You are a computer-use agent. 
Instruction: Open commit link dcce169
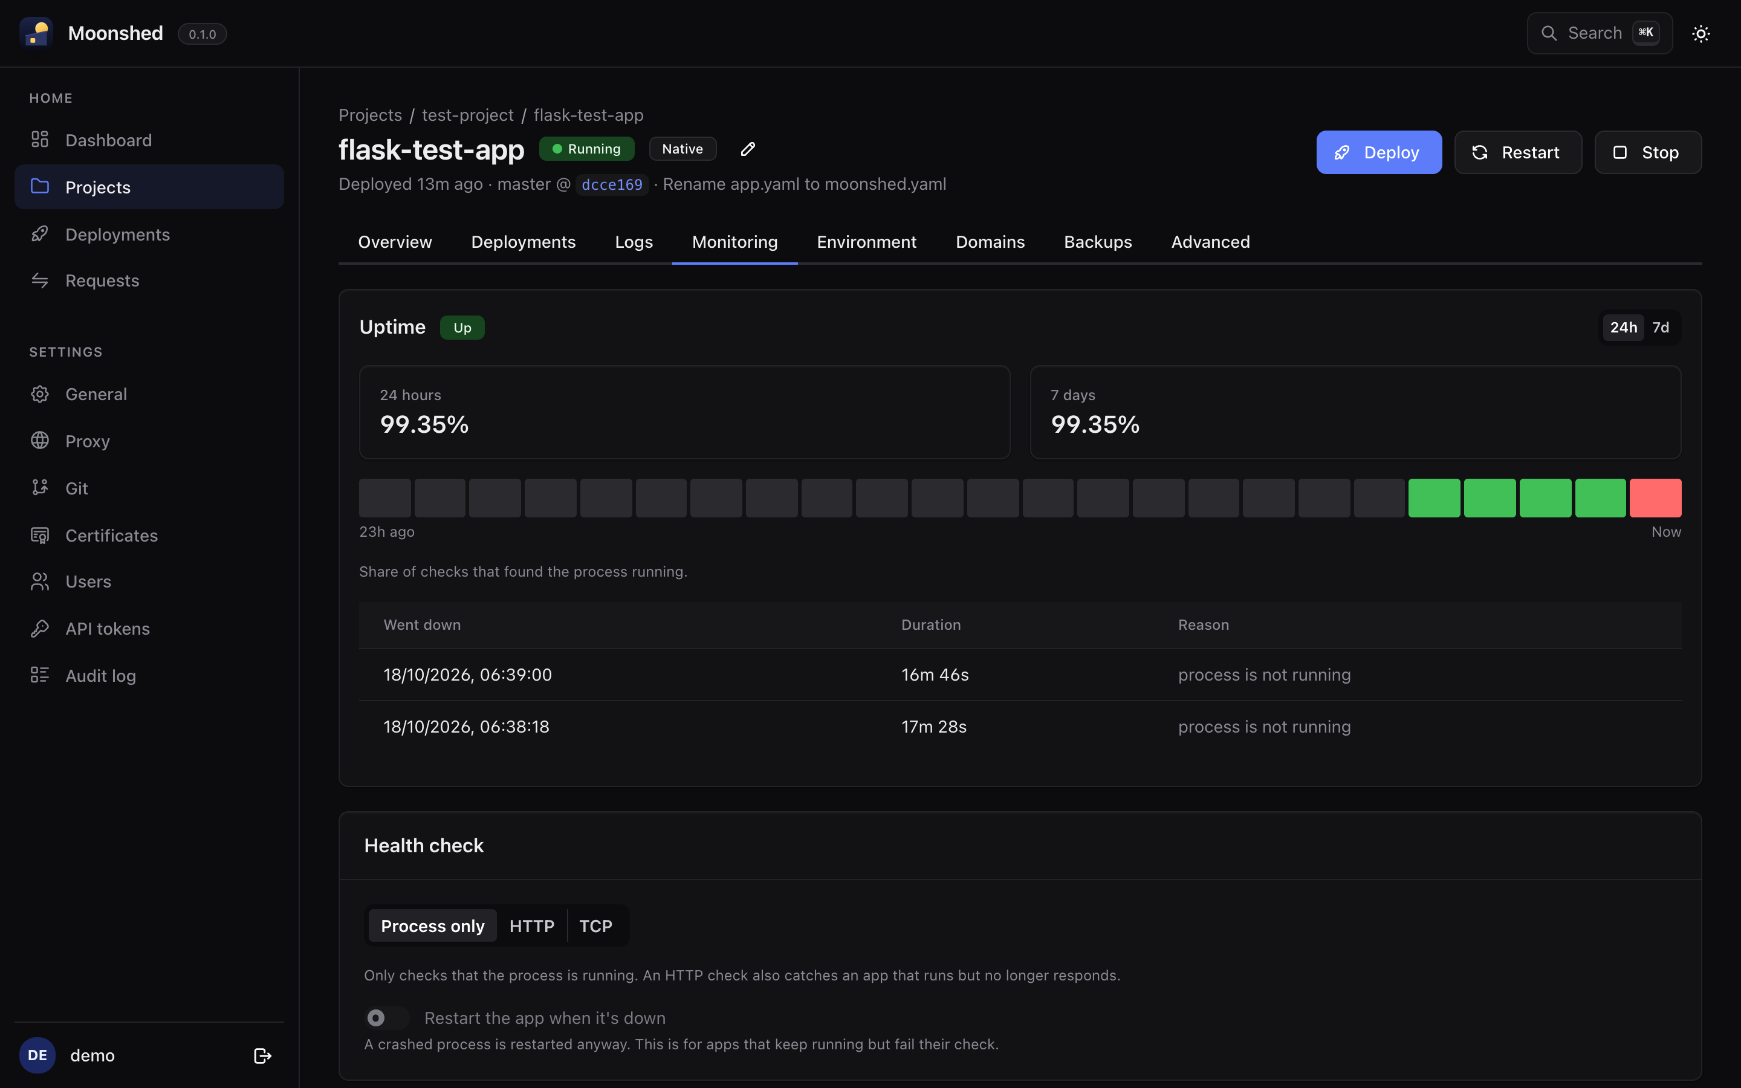pyautogui.click(x=612, y=185)
